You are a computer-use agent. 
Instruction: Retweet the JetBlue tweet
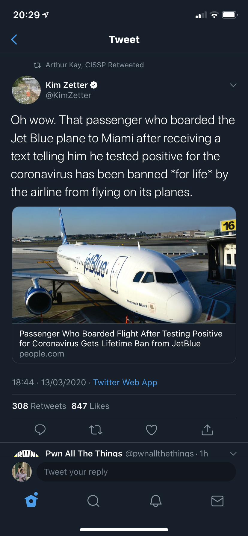pos(96,430)
